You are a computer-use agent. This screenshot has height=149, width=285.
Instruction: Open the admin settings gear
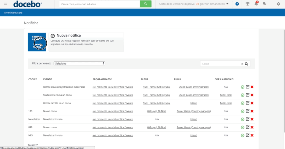[278, 4]
